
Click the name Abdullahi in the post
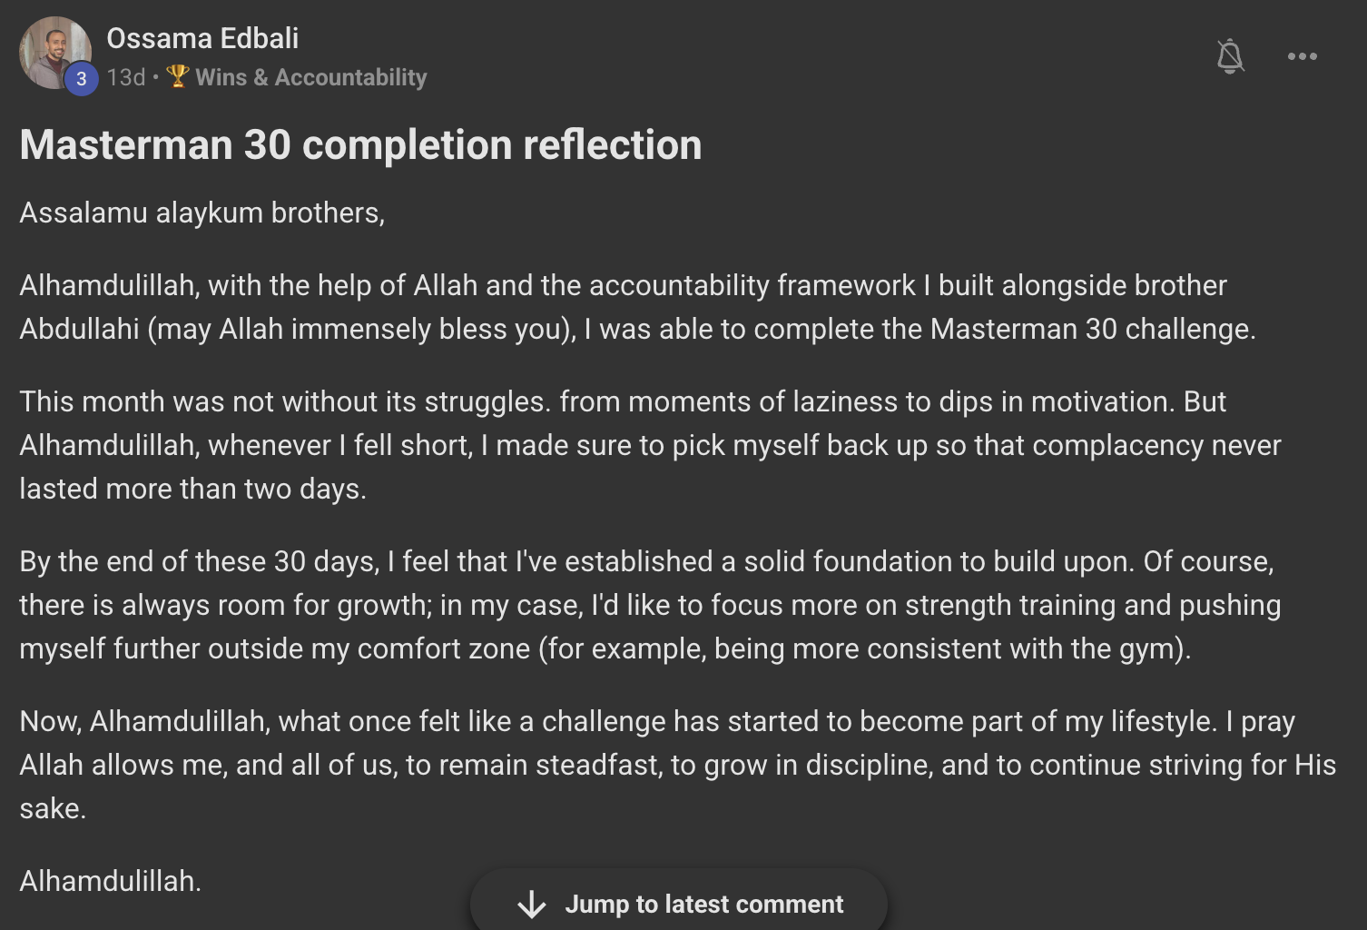(x=80, y=329)
